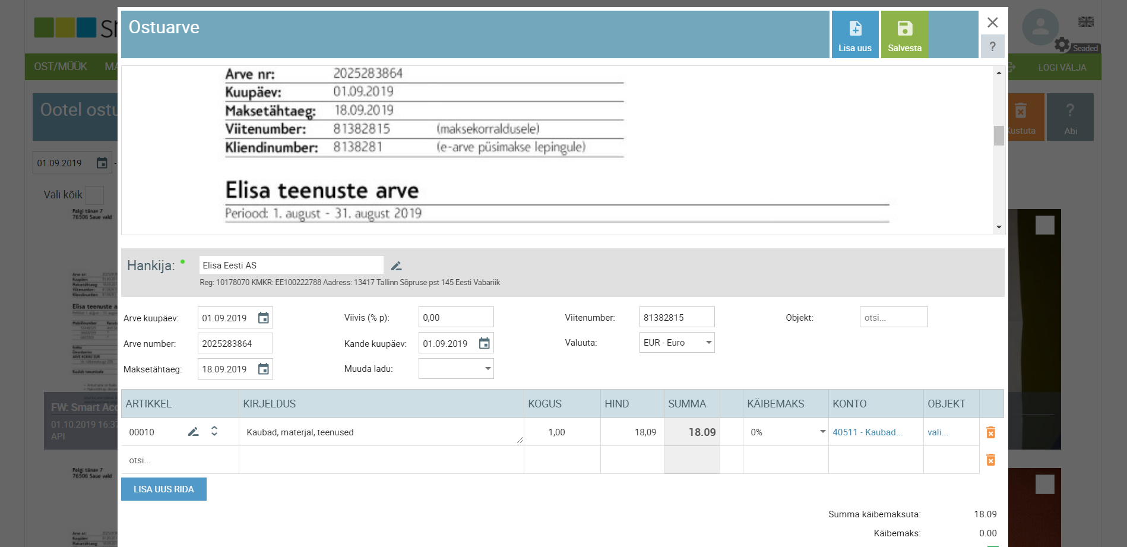Open calendar for Maksetähtaeg field
This screenshot has width=1127, height=547.
[x=264, y=369]
